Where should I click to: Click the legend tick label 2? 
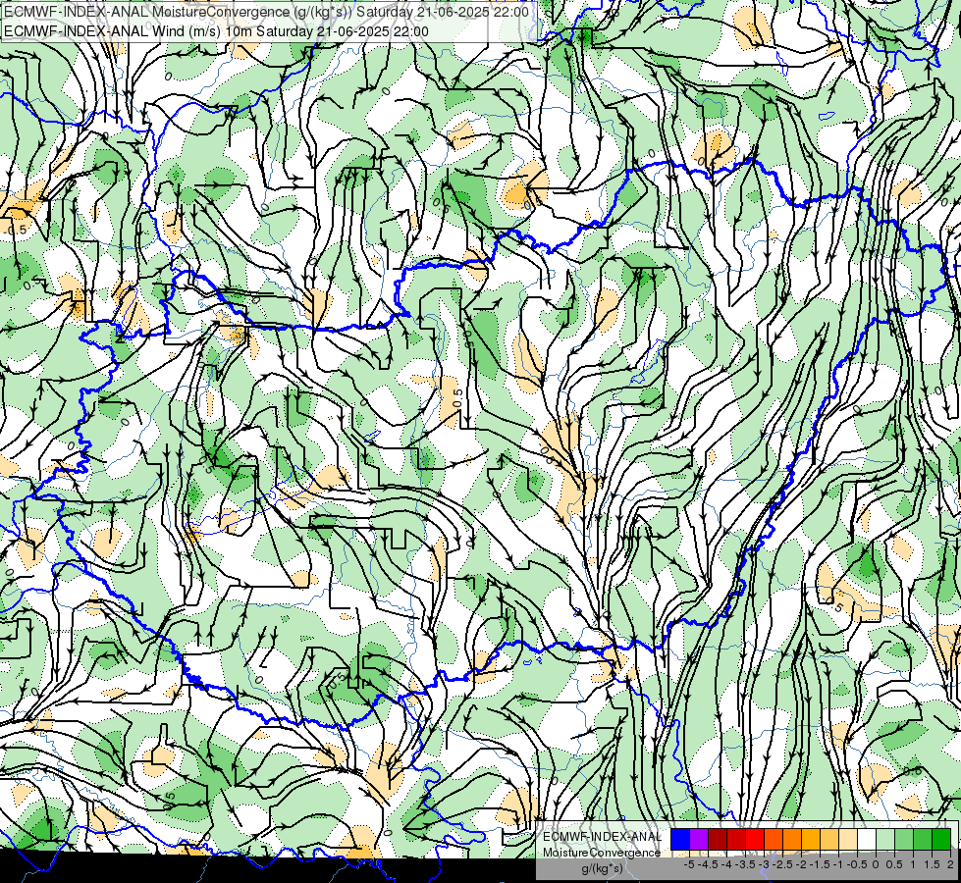tap(950, 864)
